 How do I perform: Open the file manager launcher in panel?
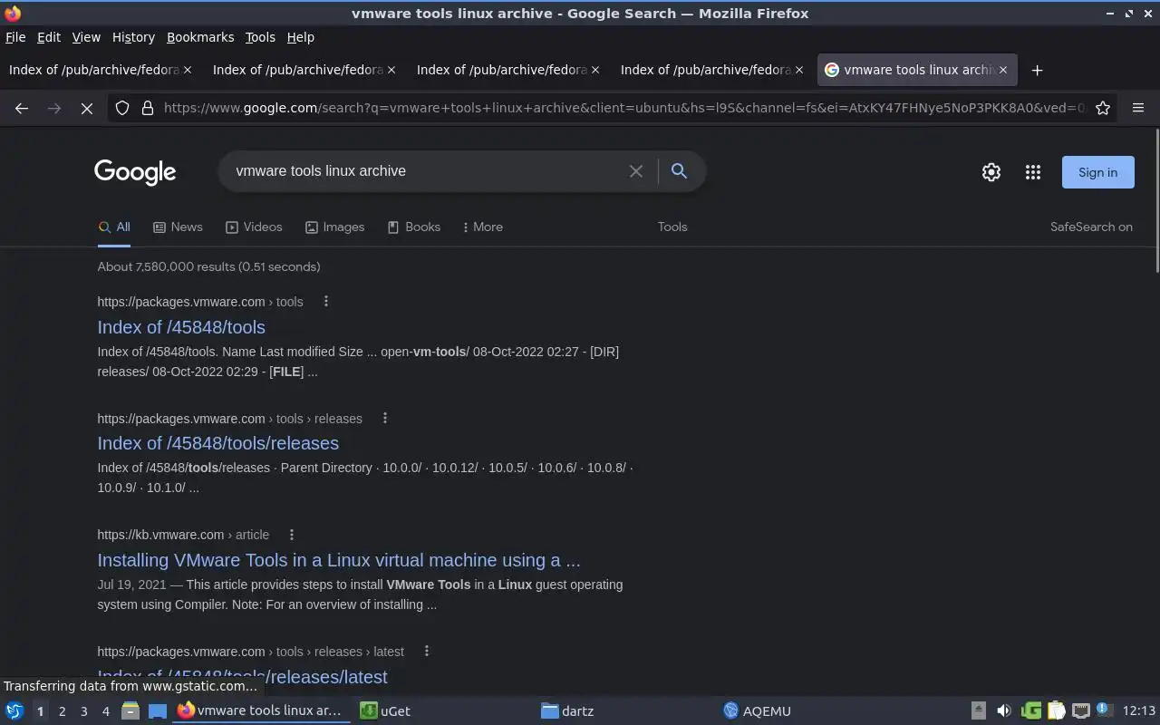click(x=130, y=711)
